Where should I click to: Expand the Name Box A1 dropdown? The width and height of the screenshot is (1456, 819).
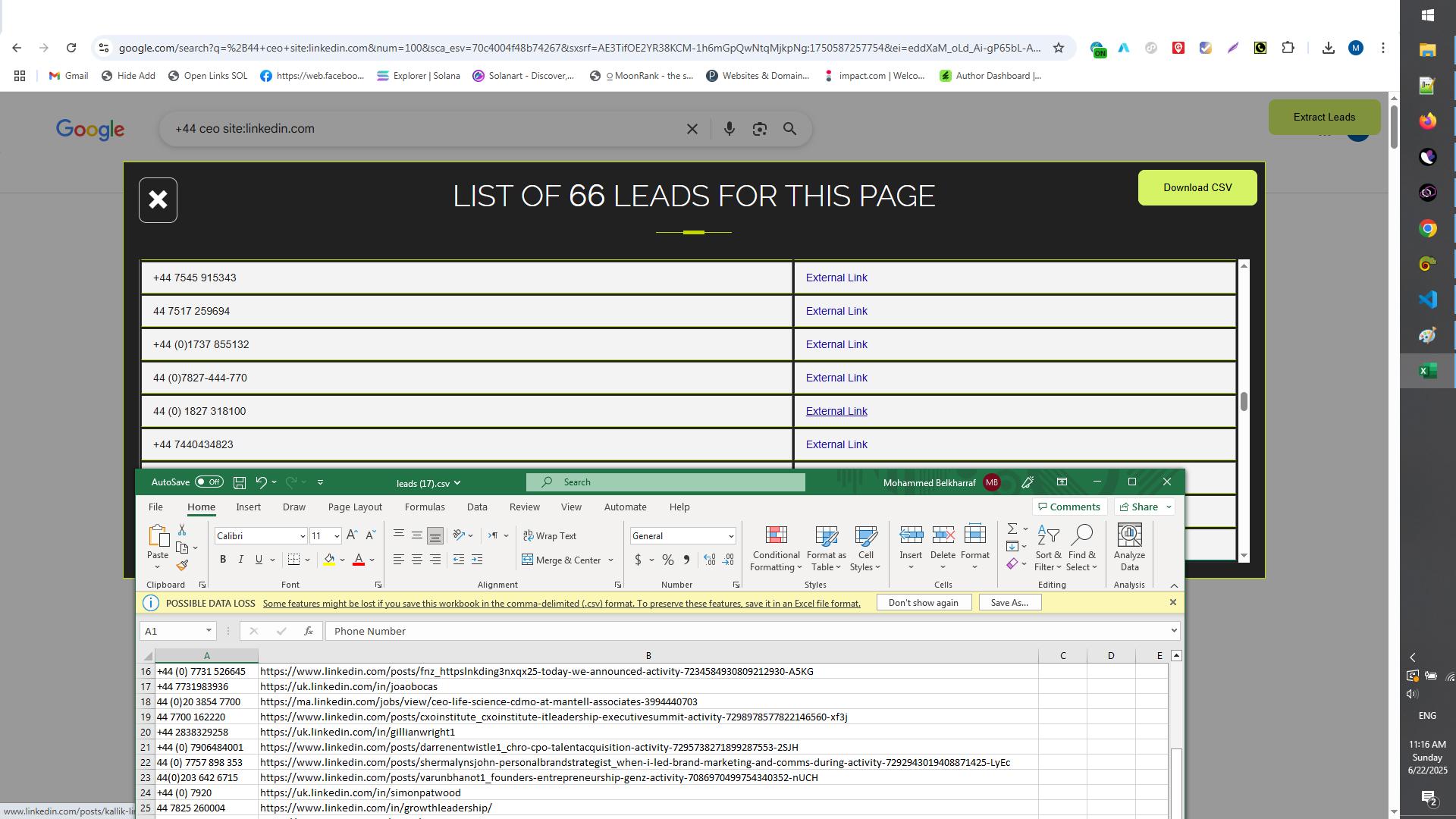tap(209, 631)
